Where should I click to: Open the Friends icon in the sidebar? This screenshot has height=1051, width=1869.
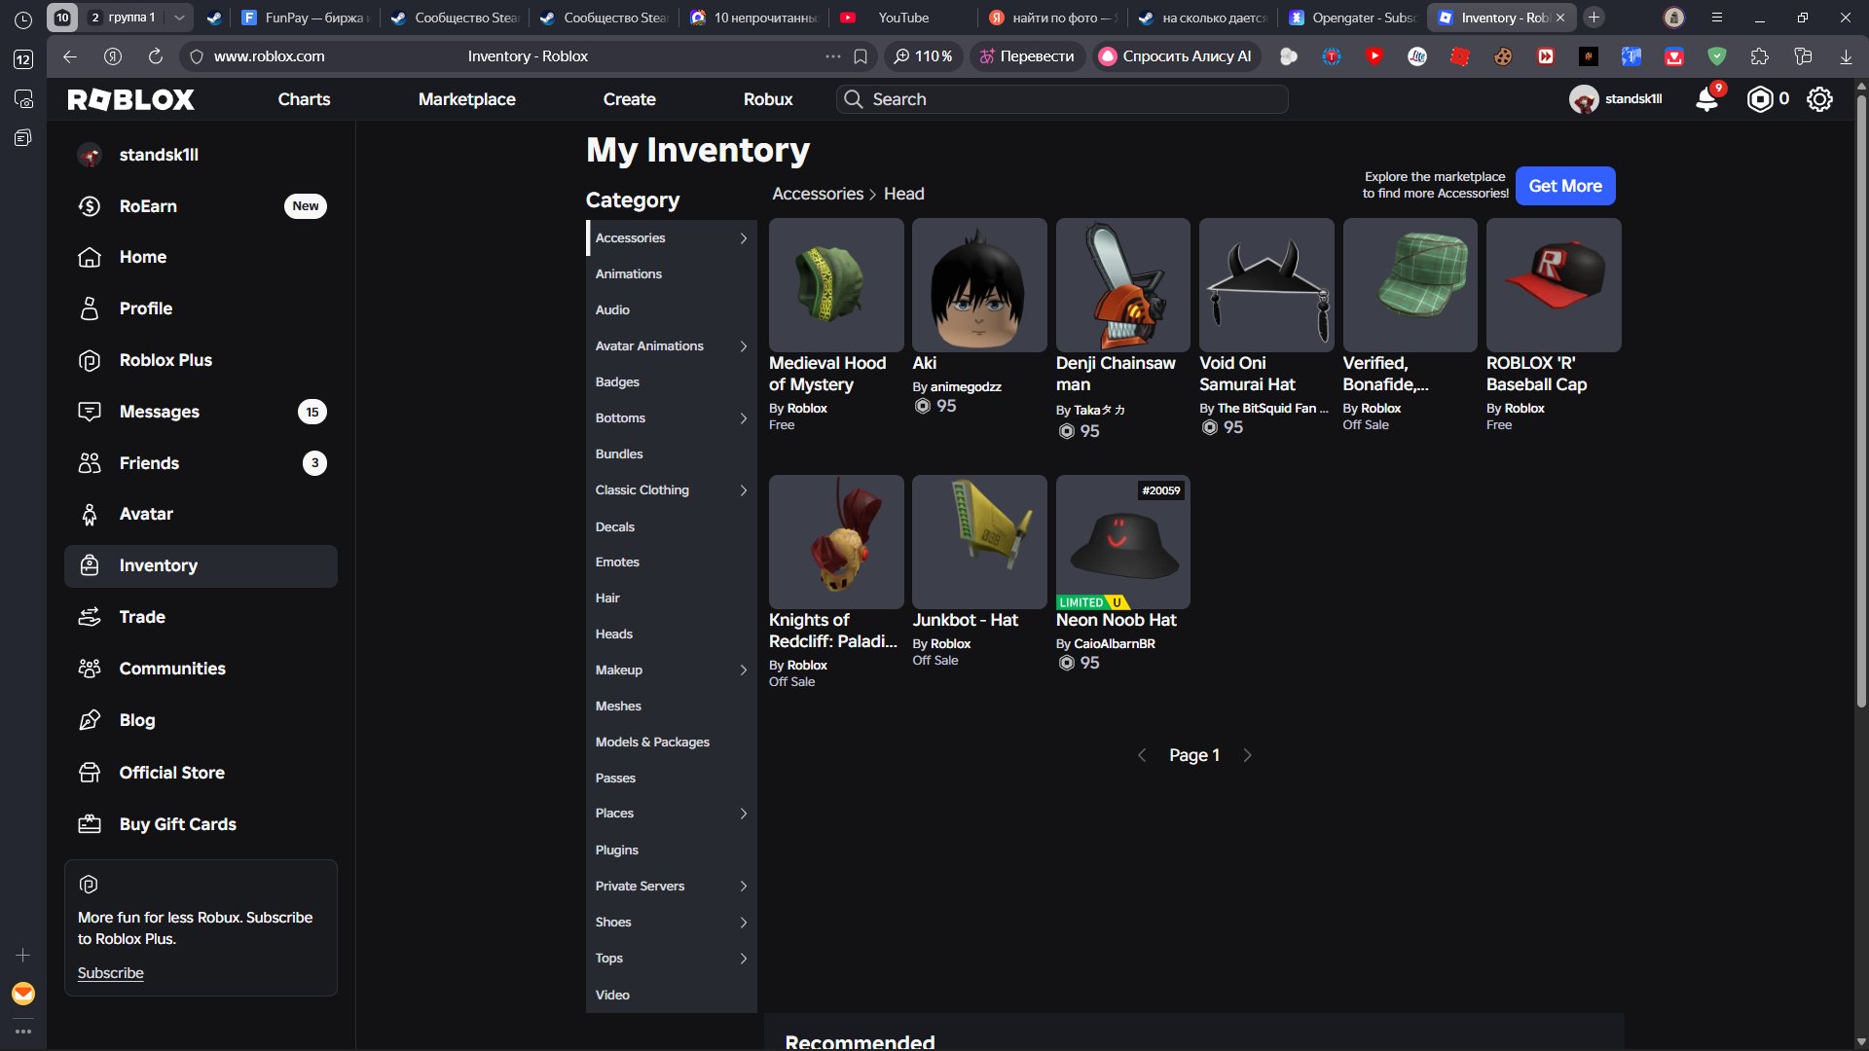pos(90,463)
